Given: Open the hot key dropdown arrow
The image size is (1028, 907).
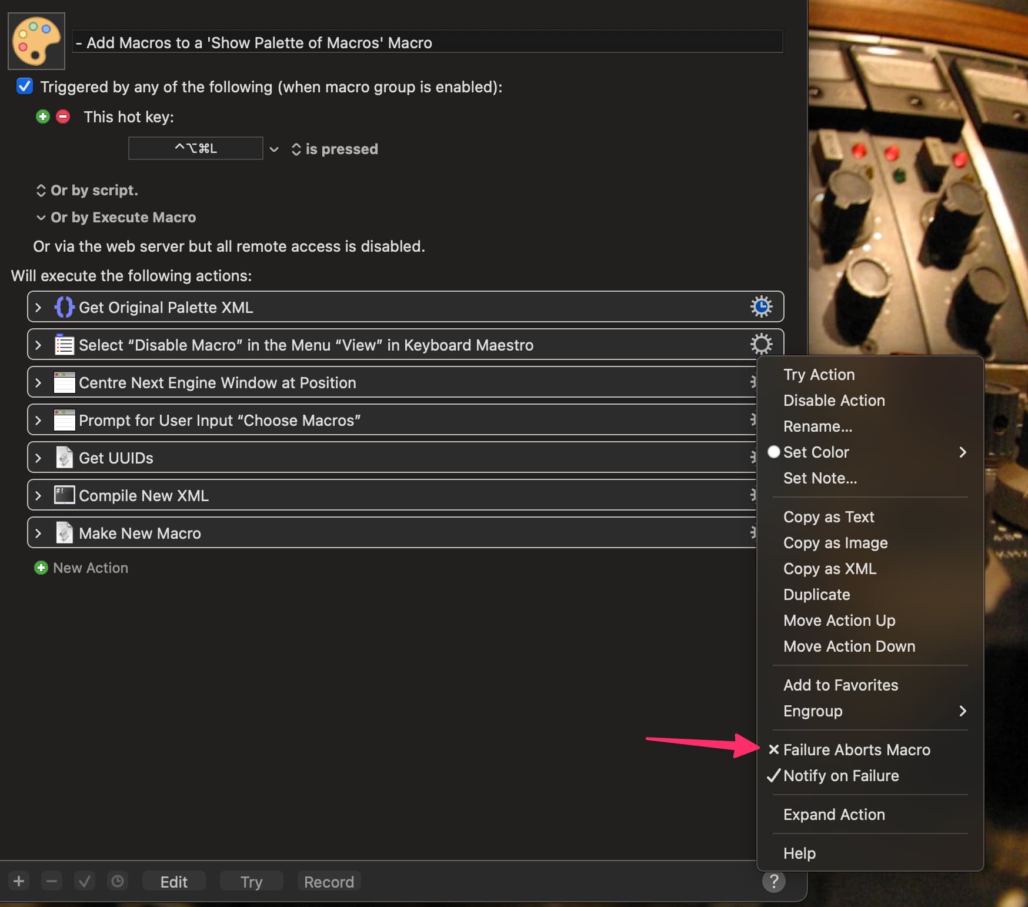Looking at the screenshot, I should tap(273, 149).
